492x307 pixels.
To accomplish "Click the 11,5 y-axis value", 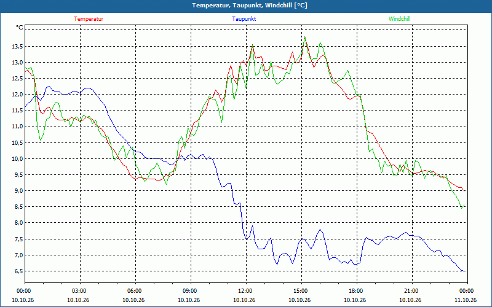I will 18,111.
